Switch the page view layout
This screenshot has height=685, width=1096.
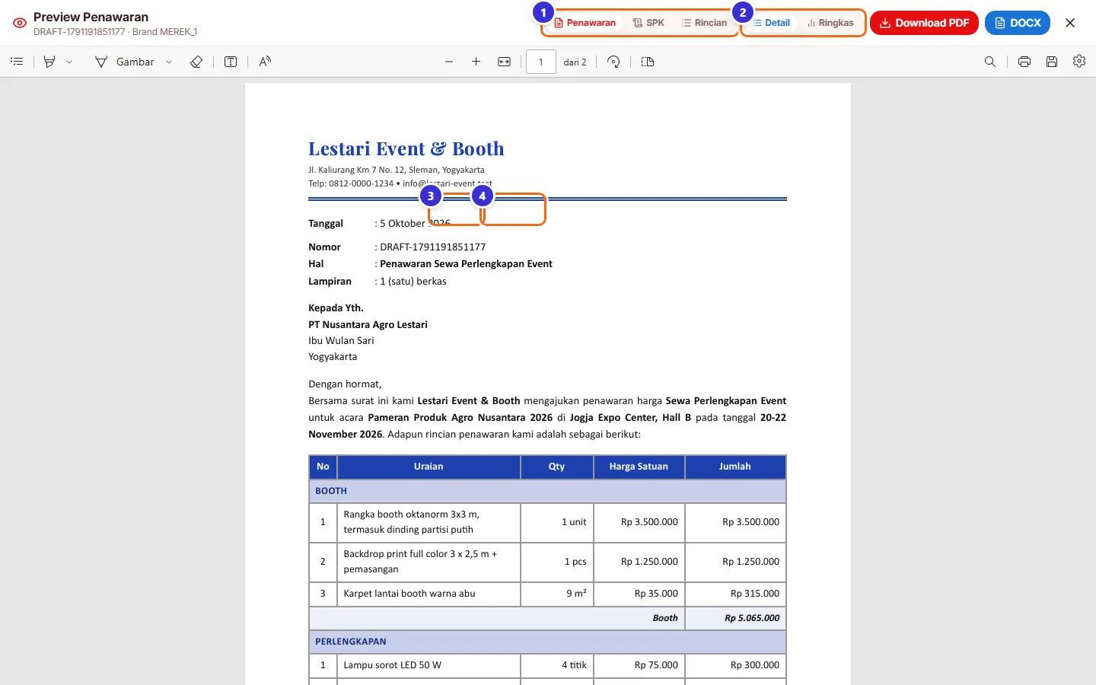pos(648,62)
